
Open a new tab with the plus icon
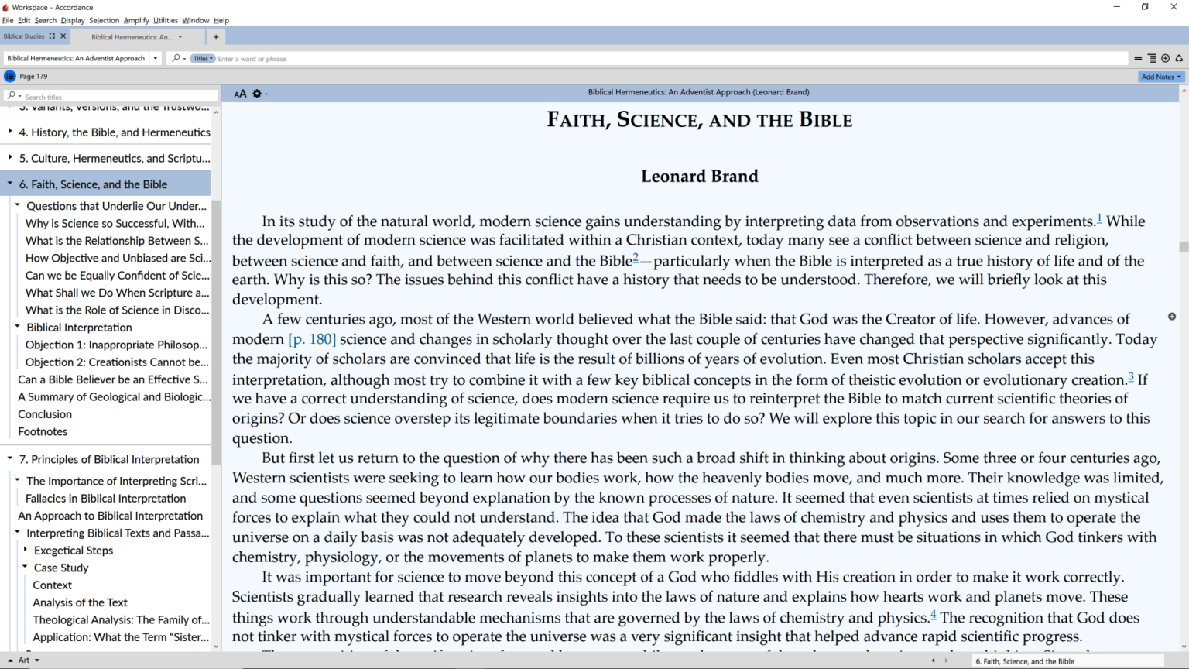[216, 36]
